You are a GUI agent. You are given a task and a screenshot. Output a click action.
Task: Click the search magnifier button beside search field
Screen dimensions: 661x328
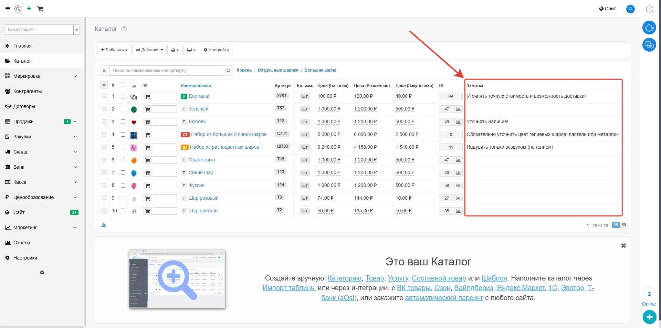tap(228, 71)
